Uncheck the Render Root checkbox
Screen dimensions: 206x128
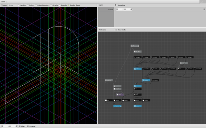68,5
